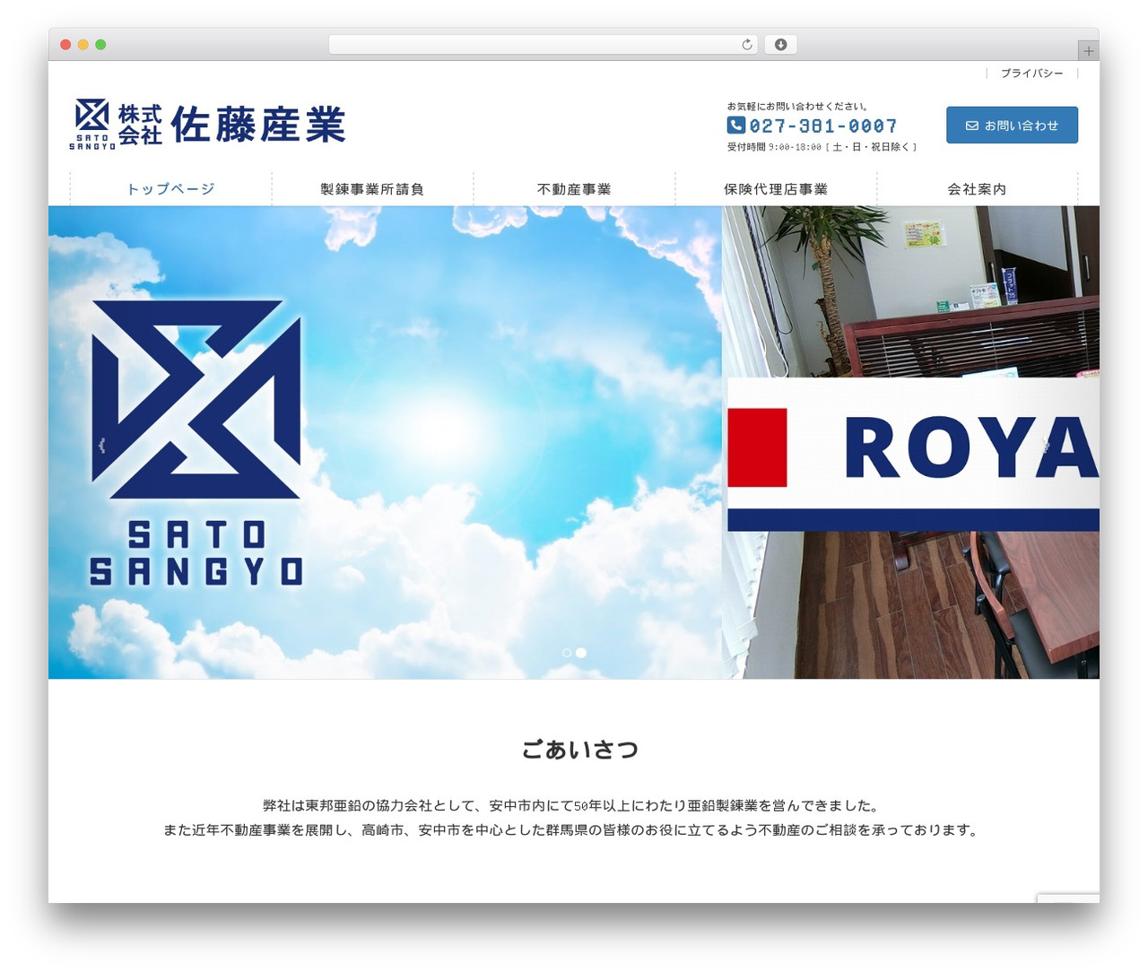Select the トップページ menu item
Image resolution: width=1148 pixels, height=972 pixels.
[x=170, y=189]
